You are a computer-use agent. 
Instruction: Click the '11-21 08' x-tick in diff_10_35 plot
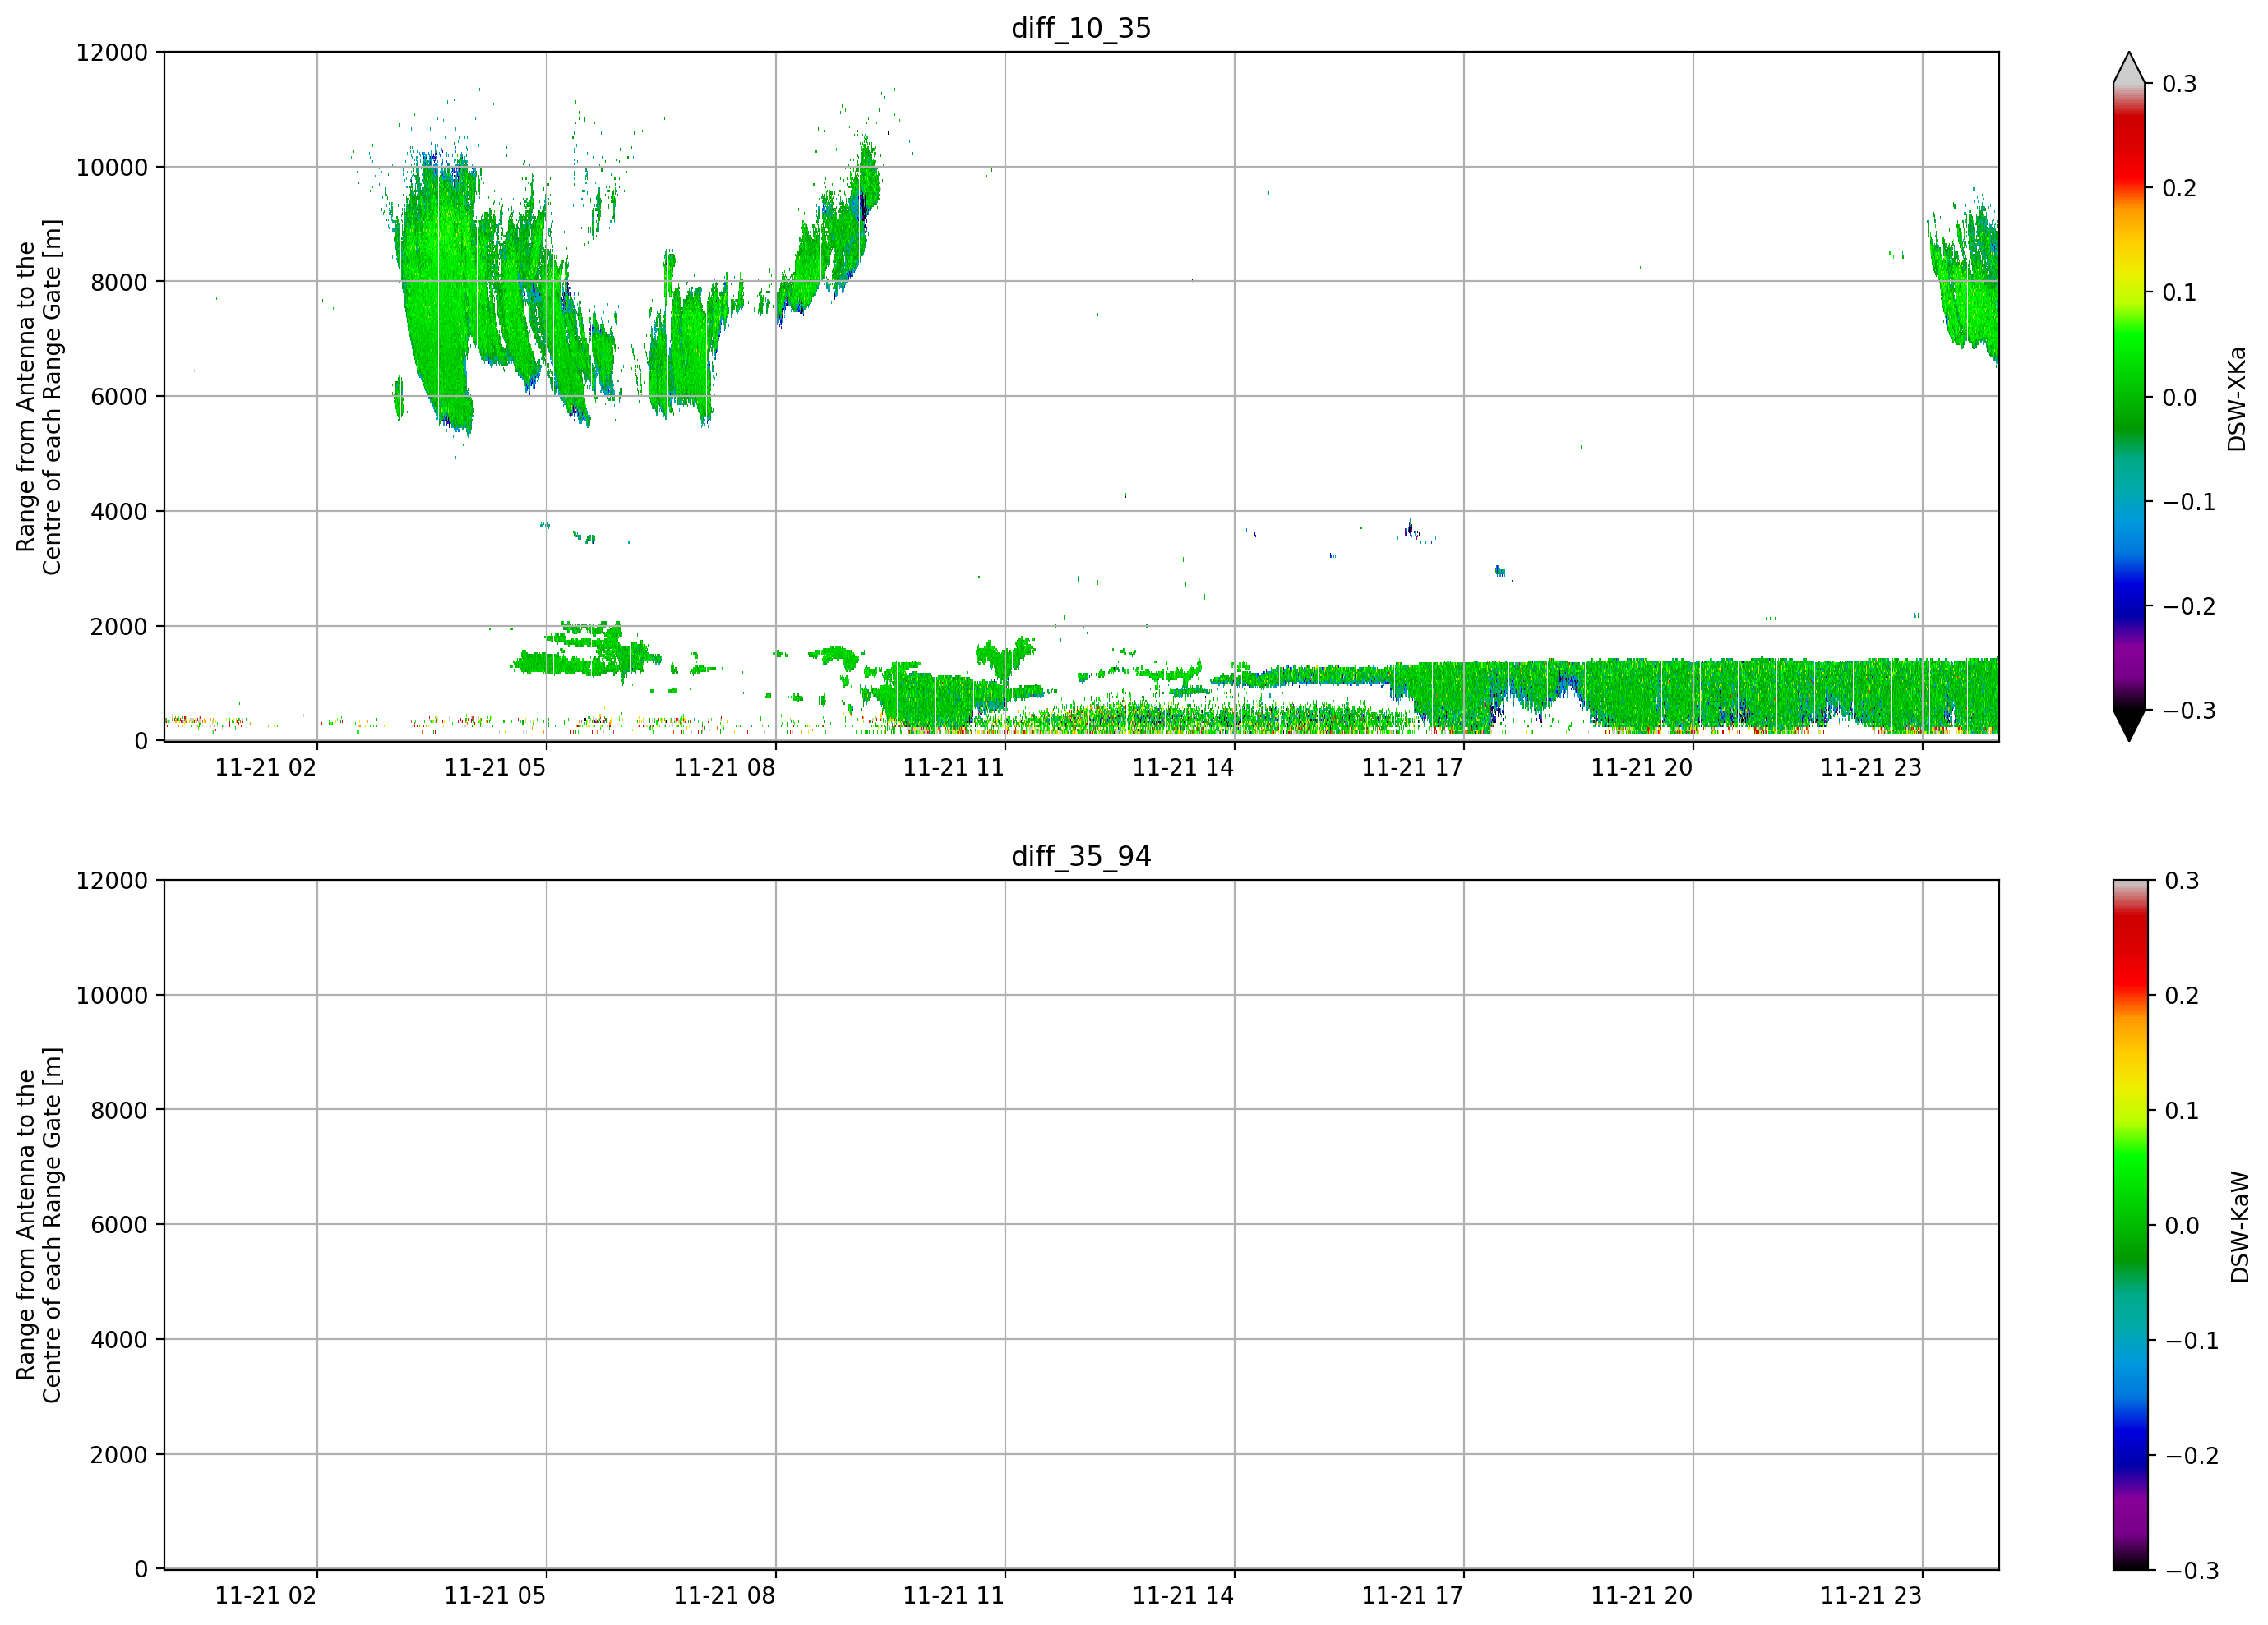(724, 767)
